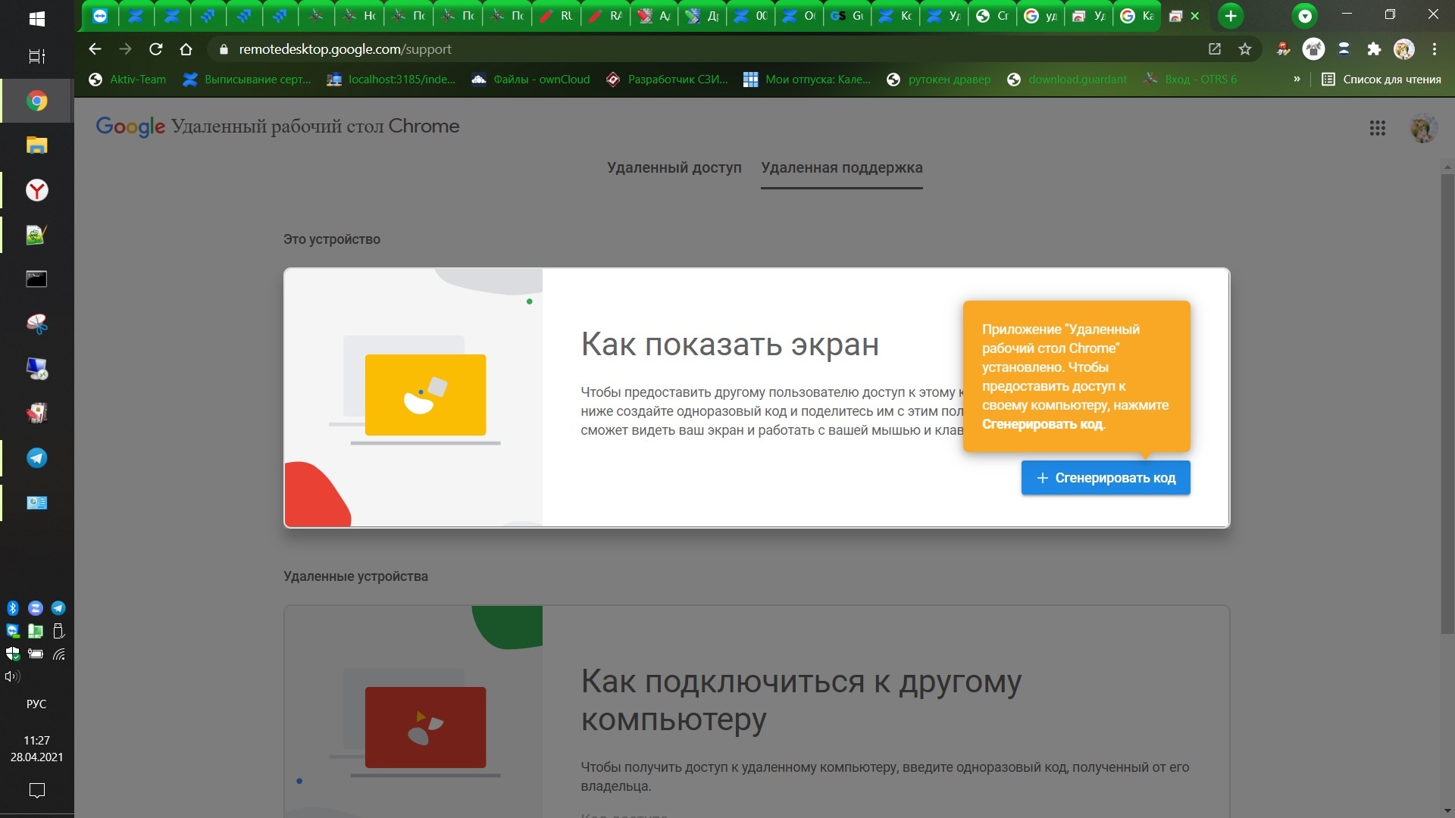
Task: Click the red connect-to-computer illustration
Action: tap(425, 727)
